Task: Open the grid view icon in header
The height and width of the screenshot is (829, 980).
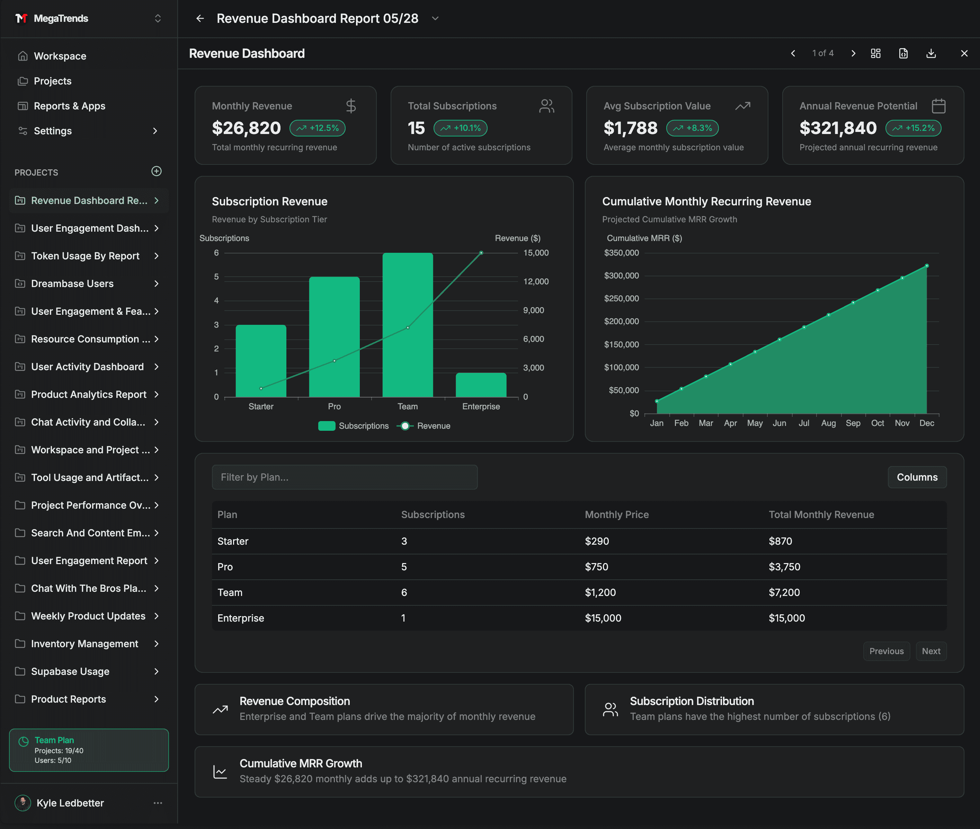Action: [875, 54]
